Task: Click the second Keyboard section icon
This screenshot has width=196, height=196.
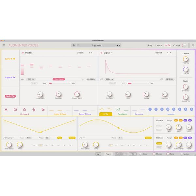Action: tap(15, 109)
